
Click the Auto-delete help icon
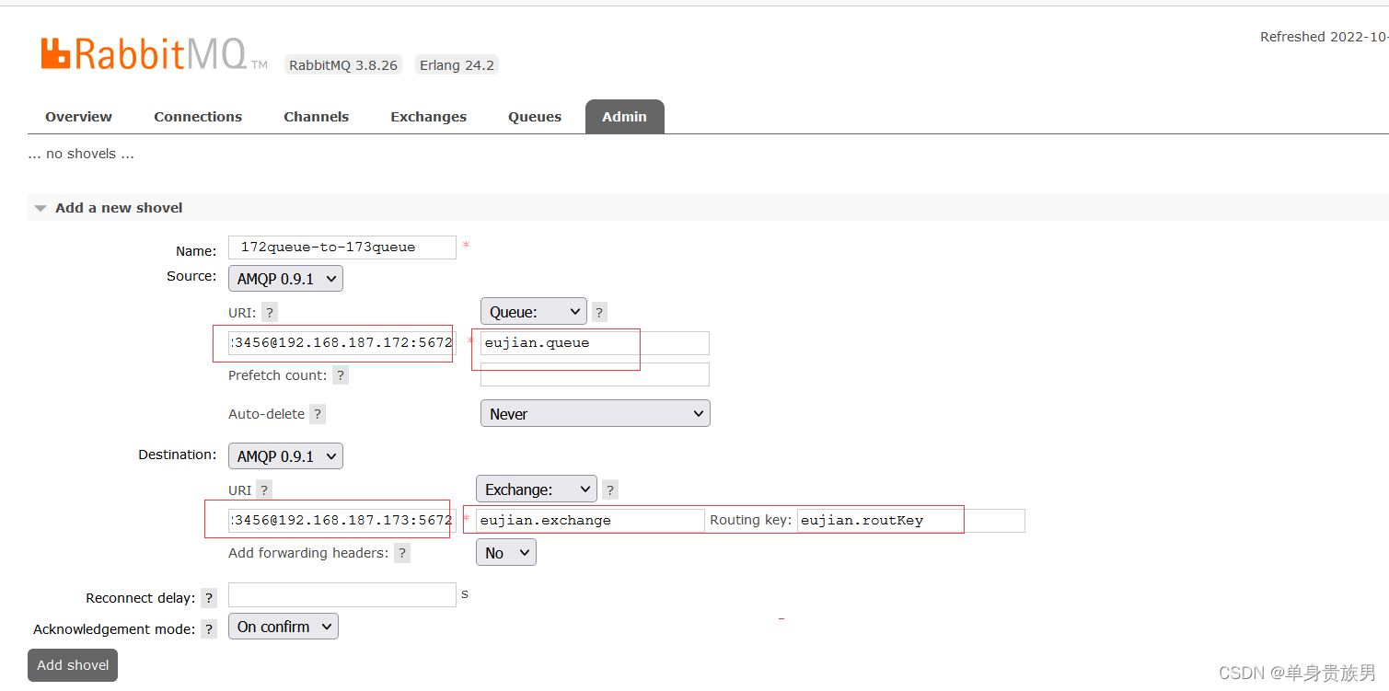[x=317, y=413]
